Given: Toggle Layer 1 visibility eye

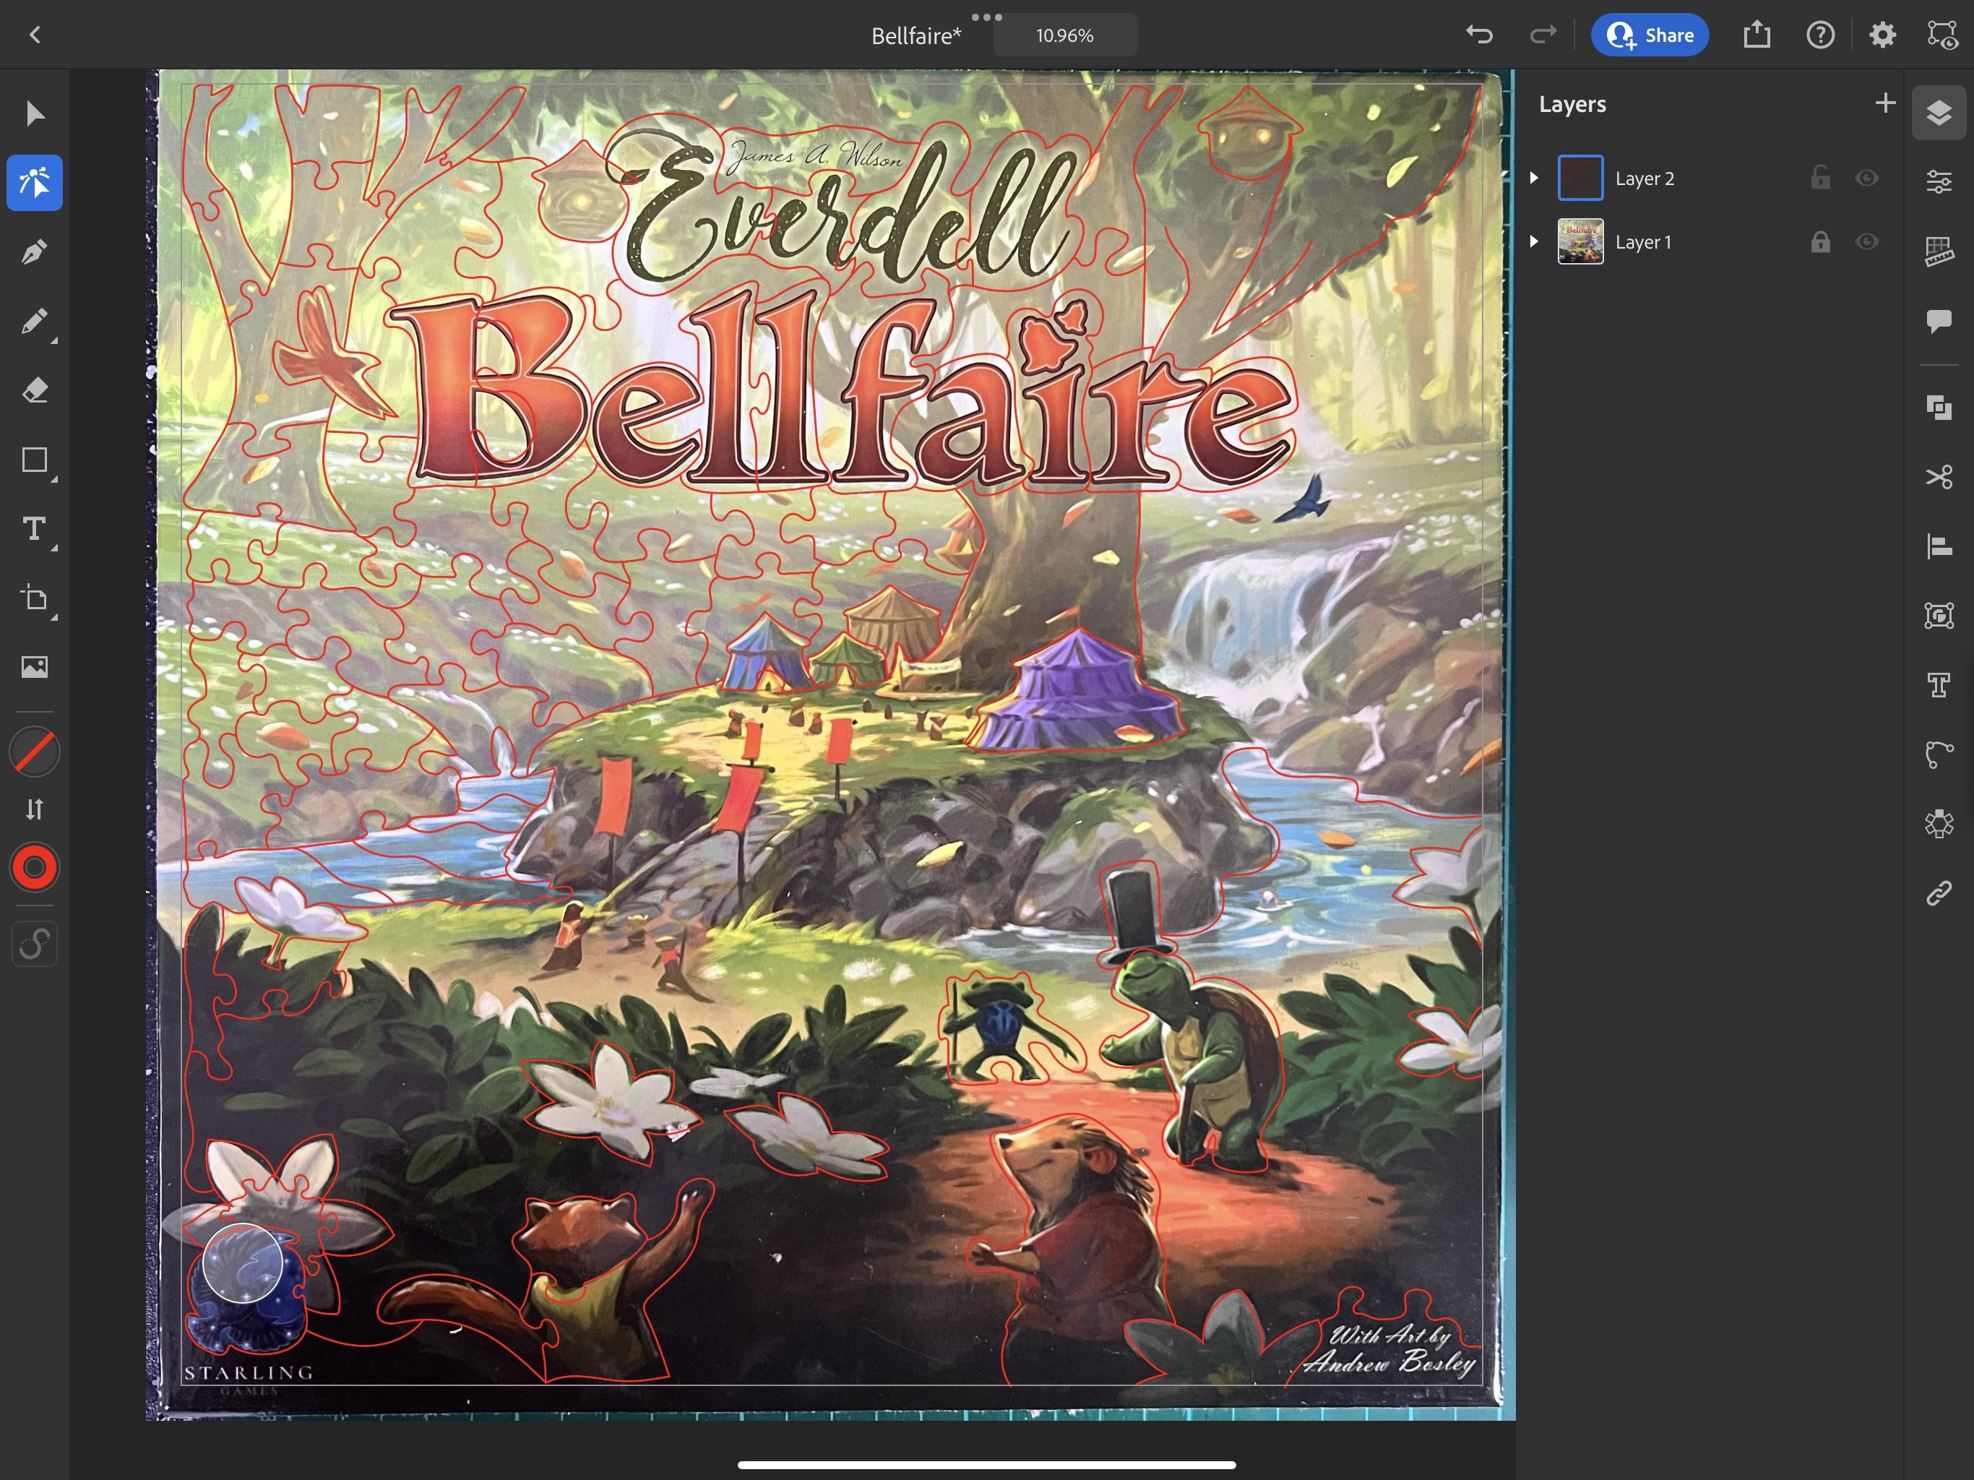Looking at the screenshot, I should click(1866, 242).
